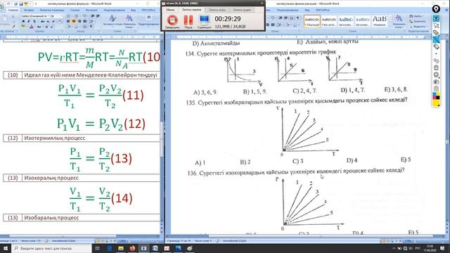Expand Редактирование group in left Word
This screenshot has height=253, width=450.
click(148, 21)
